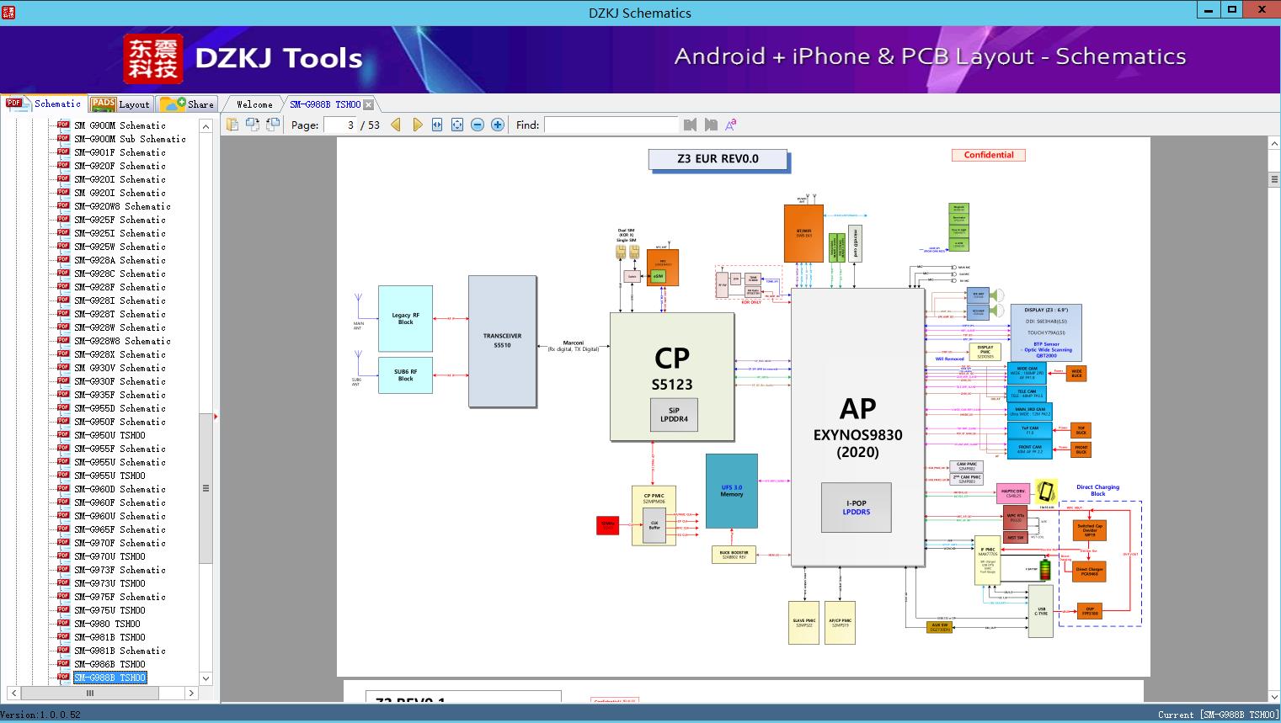This screenshot has width=1281, height=723.
Task: Zoom out with the minus icon
Action: point(478,125)
